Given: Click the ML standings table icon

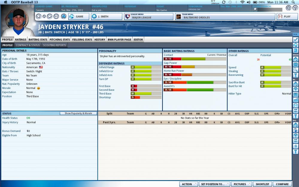Looking at the screenshot, I should pos(296,94).
